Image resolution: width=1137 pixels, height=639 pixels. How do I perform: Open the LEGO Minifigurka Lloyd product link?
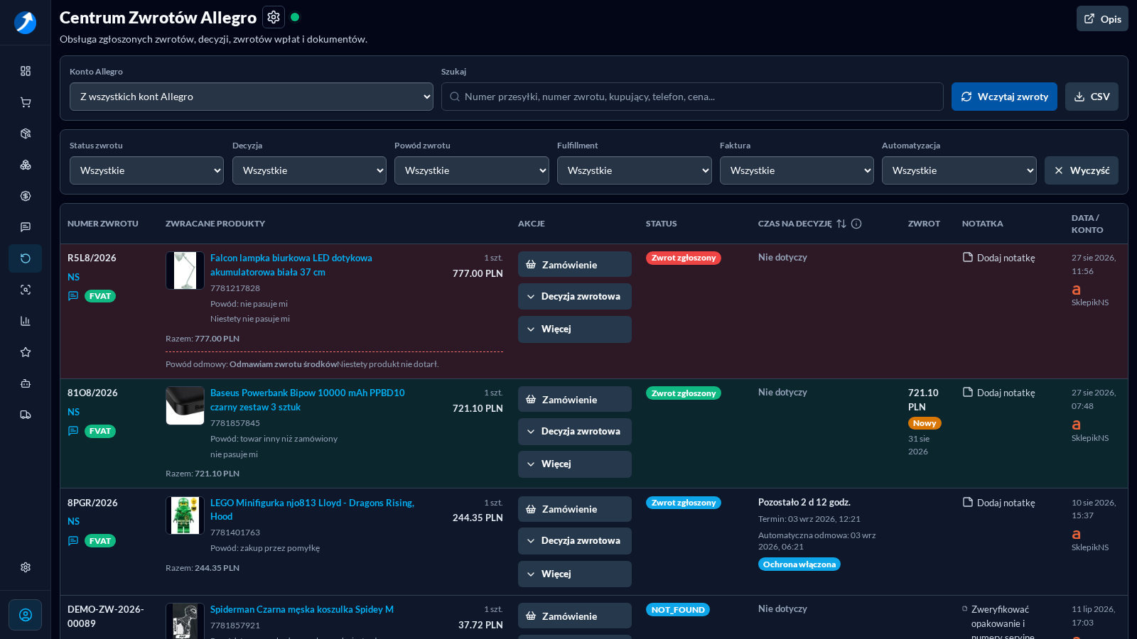click(312, 510)
